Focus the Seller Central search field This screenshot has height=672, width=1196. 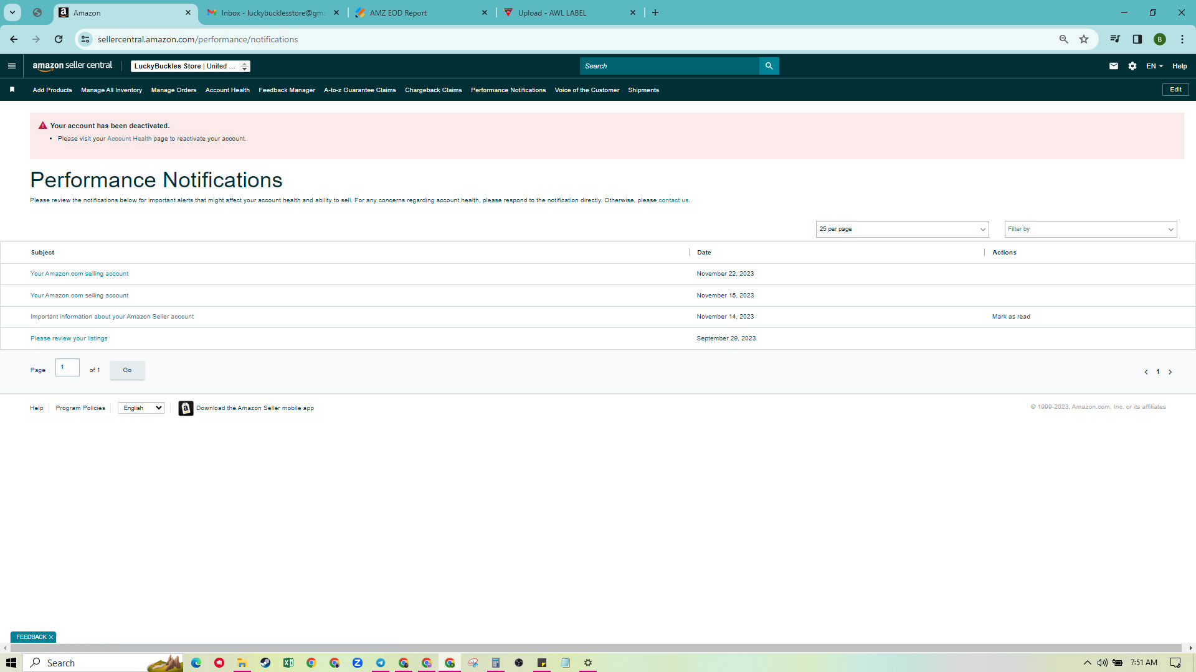pyautogui.click(x=670, y=66)
